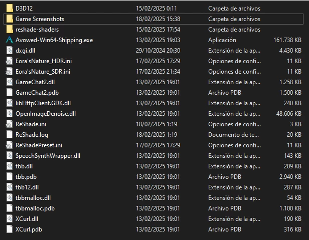Click the Eora'sNature_HDR.ini gear icon
This screenshot has width=309, height=240.
tap(9, 61)
